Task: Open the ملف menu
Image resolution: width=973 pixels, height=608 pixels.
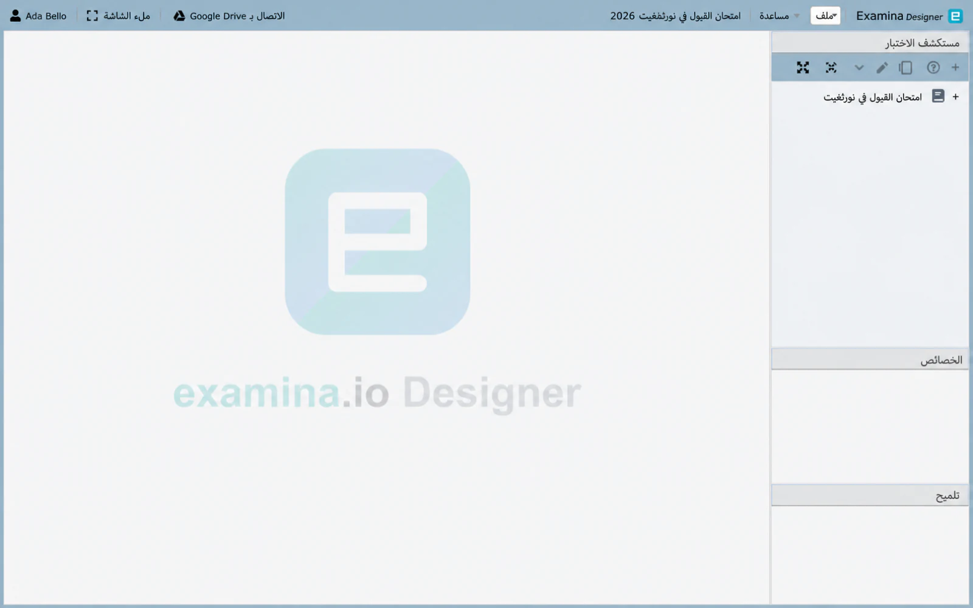Action: point(825,16)
